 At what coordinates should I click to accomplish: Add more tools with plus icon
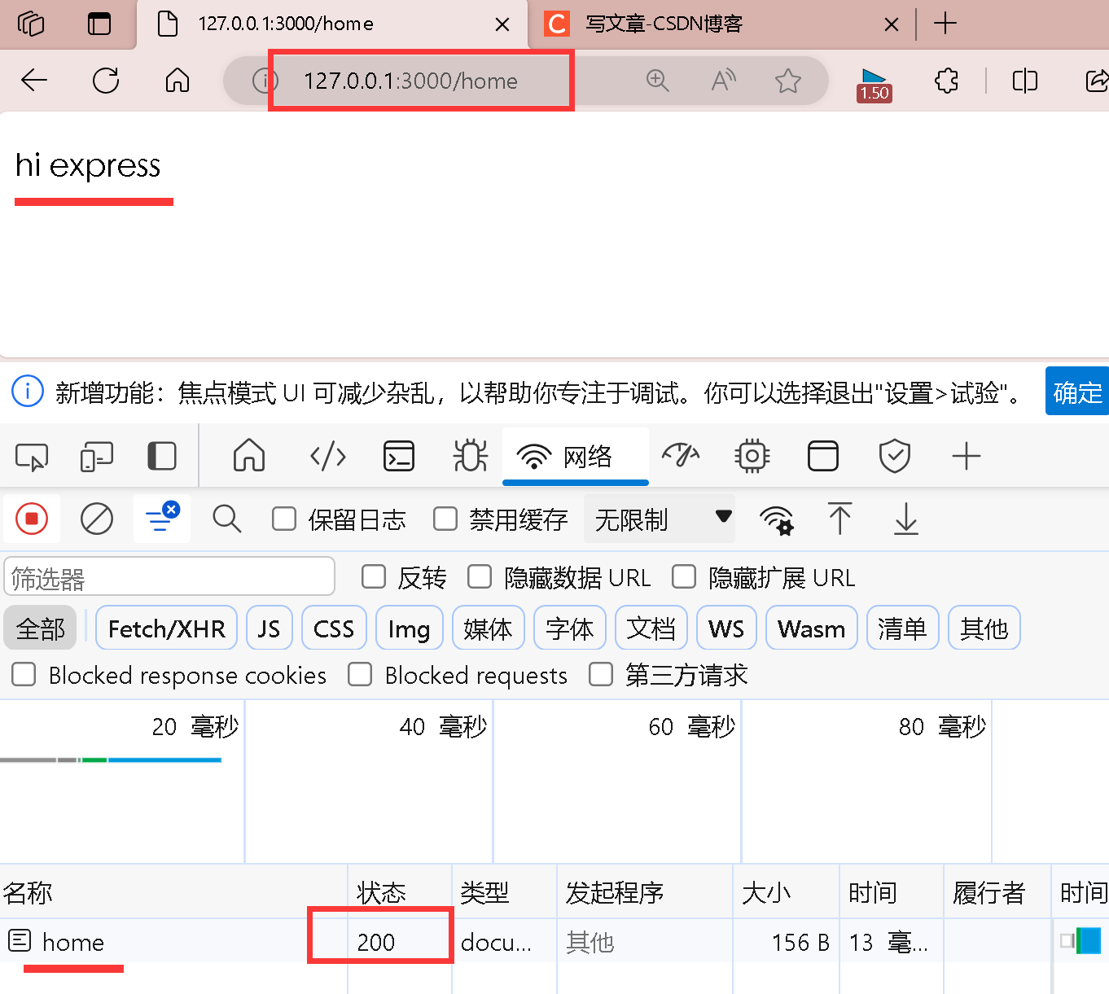tap(967, 456)
